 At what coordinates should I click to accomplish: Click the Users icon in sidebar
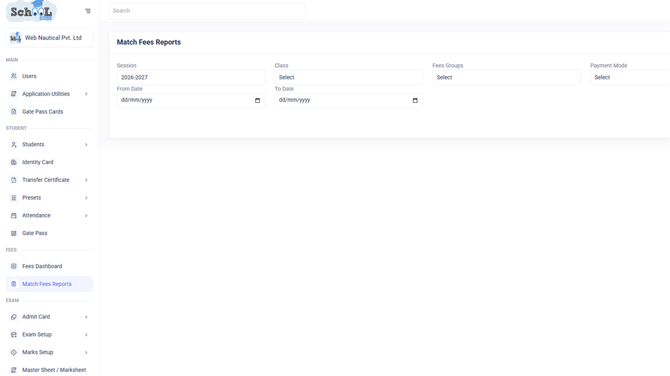tap(14, 76)
